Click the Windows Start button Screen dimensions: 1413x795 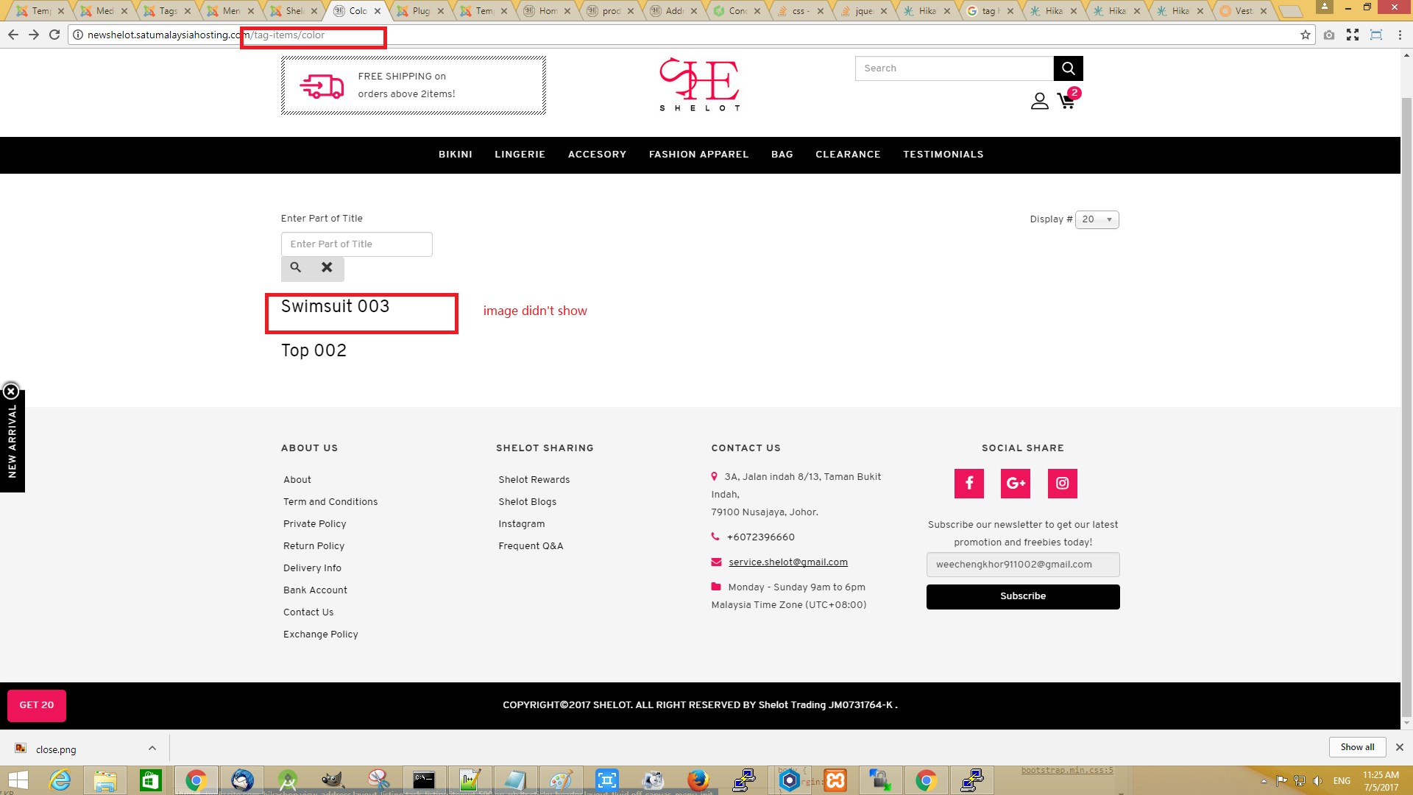pos(18,780)
